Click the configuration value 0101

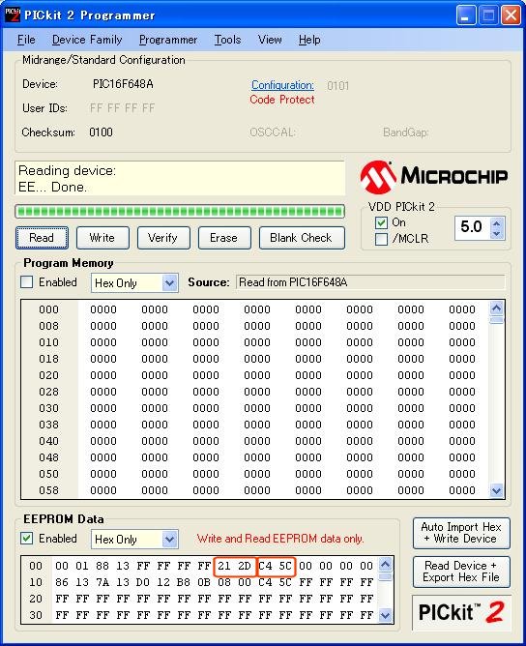coord(337,86)
